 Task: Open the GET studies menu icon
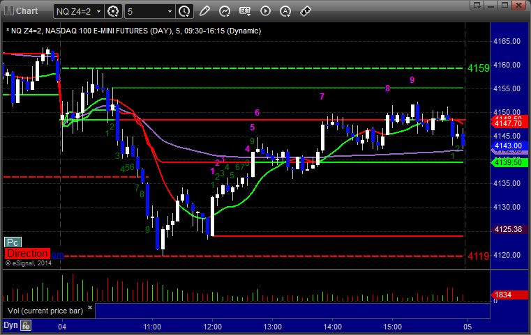click(245, 11)
